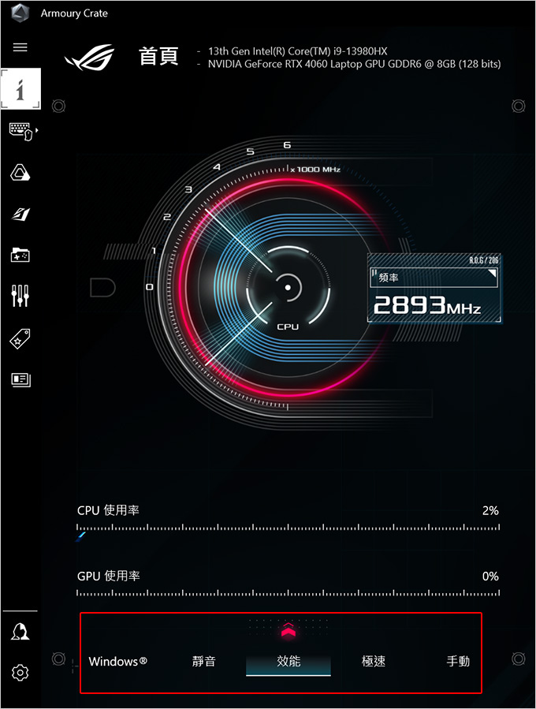
Task: Click the GPU 使用率 usage bar
Action: point(288,593)
